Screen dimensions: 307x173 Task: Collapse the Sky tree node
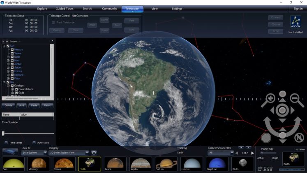(x=4, y=82)
